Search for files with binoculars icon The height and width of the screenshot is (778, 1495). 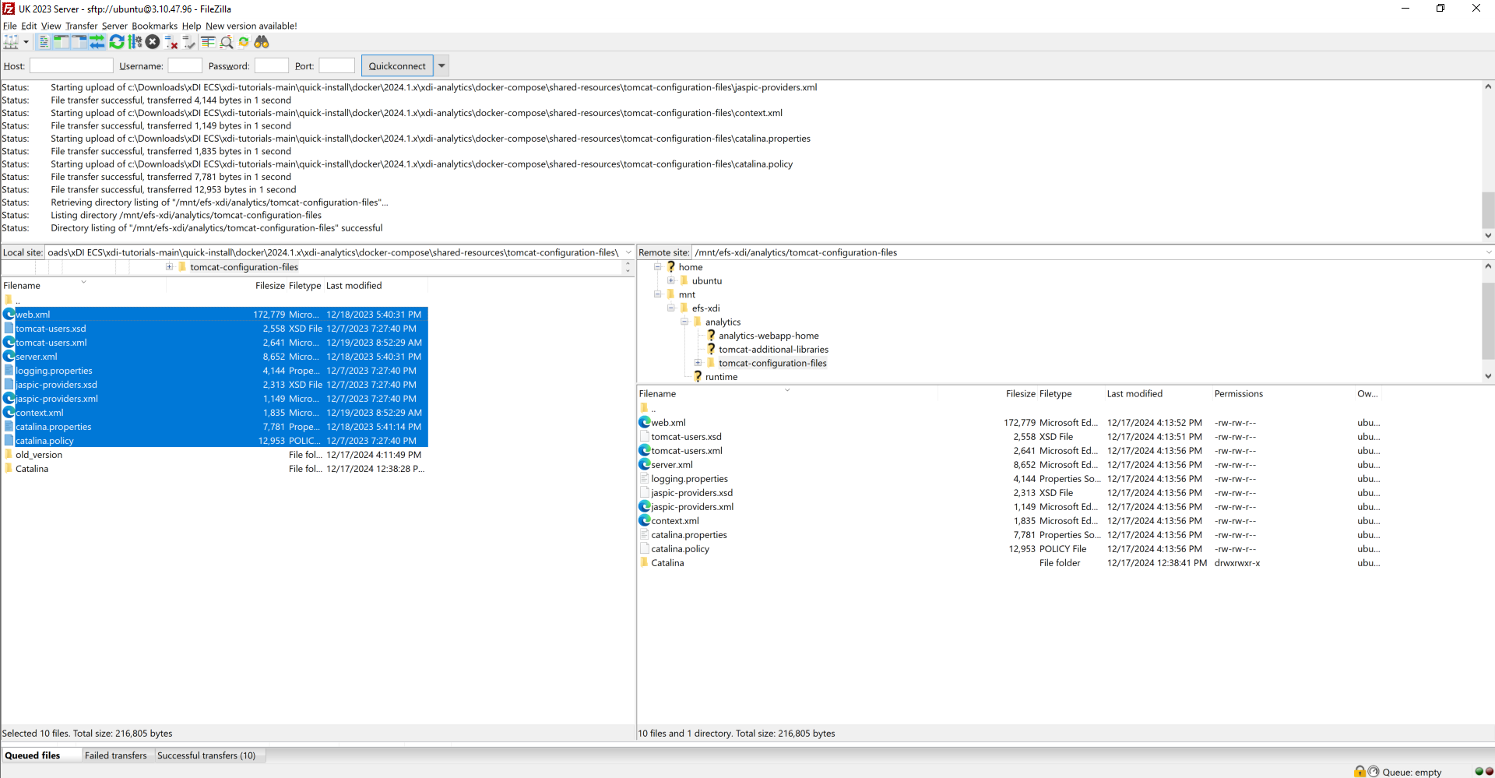click(262, 42)
